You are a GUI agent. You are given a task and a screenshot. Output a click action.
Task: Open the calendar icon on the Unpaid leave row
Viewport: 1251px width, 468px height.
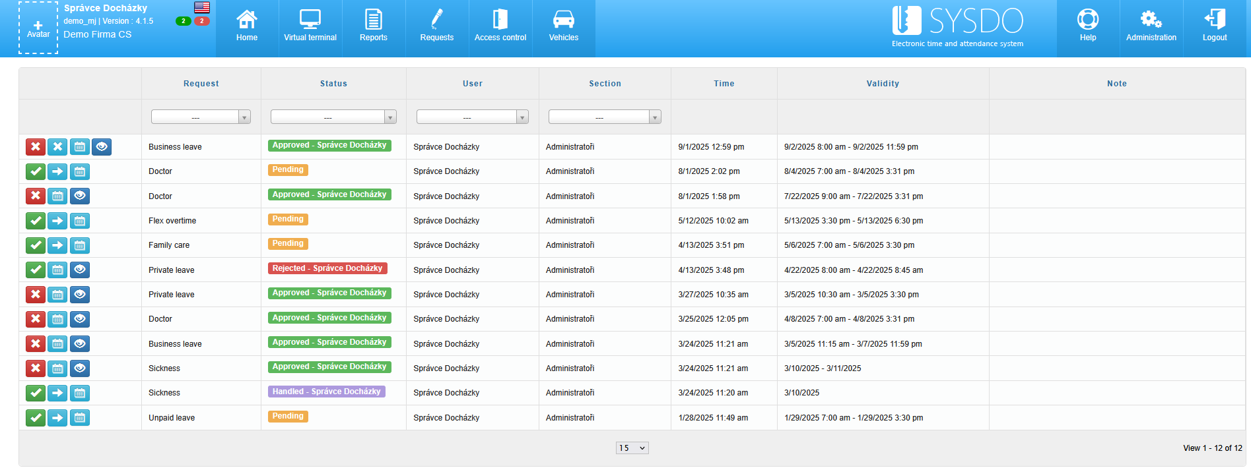point(80,417)
